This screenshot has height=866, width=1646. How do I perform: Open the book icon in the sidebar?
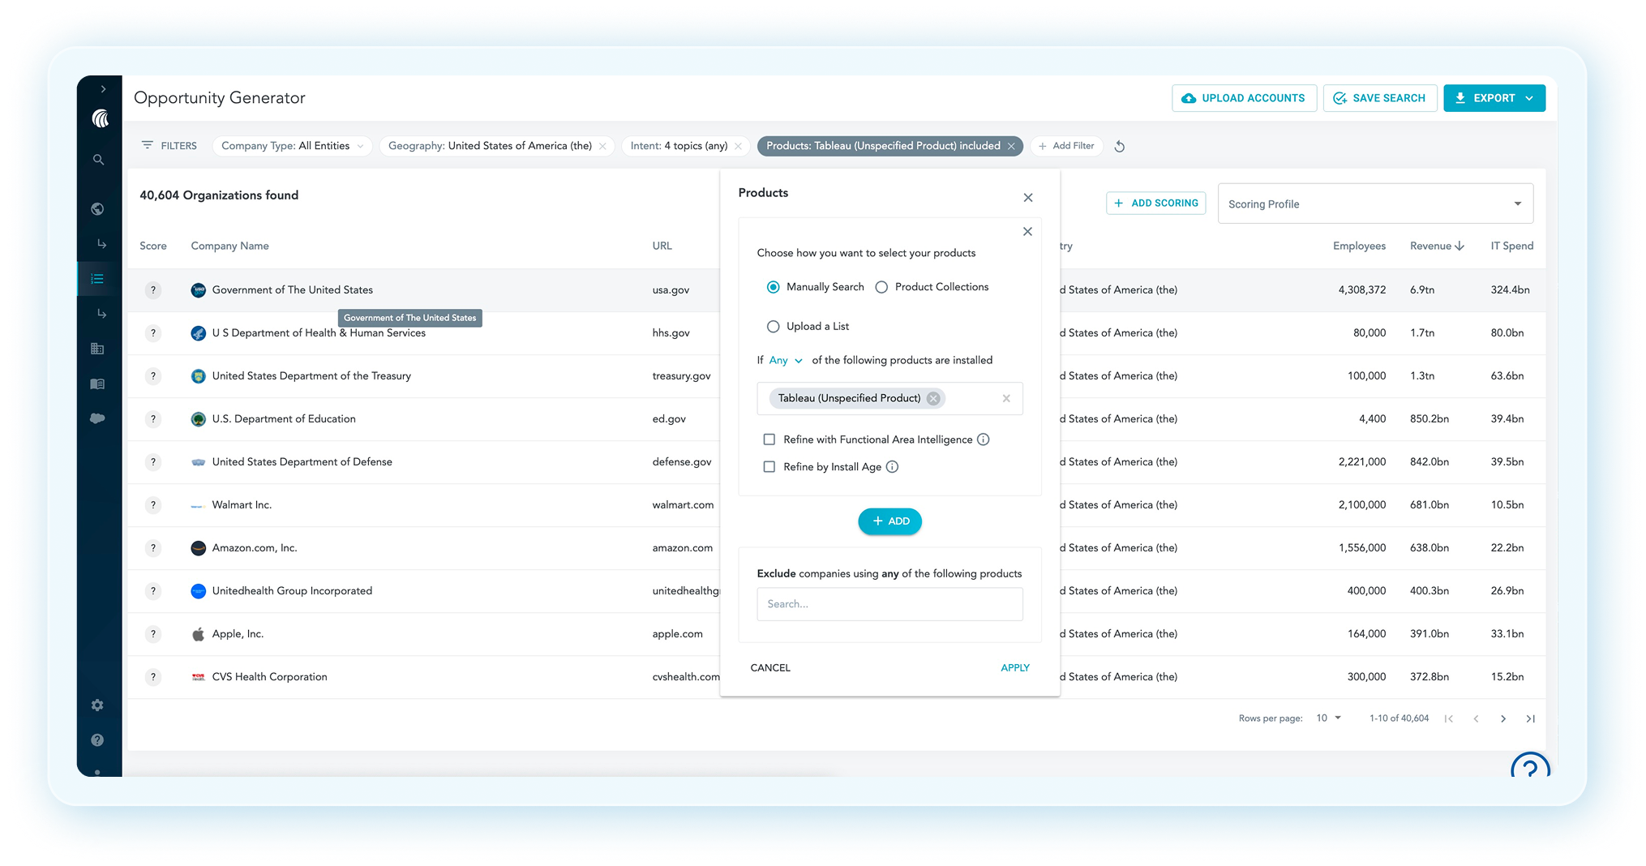point(98,384)
